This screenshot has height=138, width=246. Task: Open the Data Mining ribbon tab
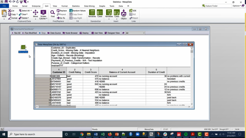coord(89,6)
